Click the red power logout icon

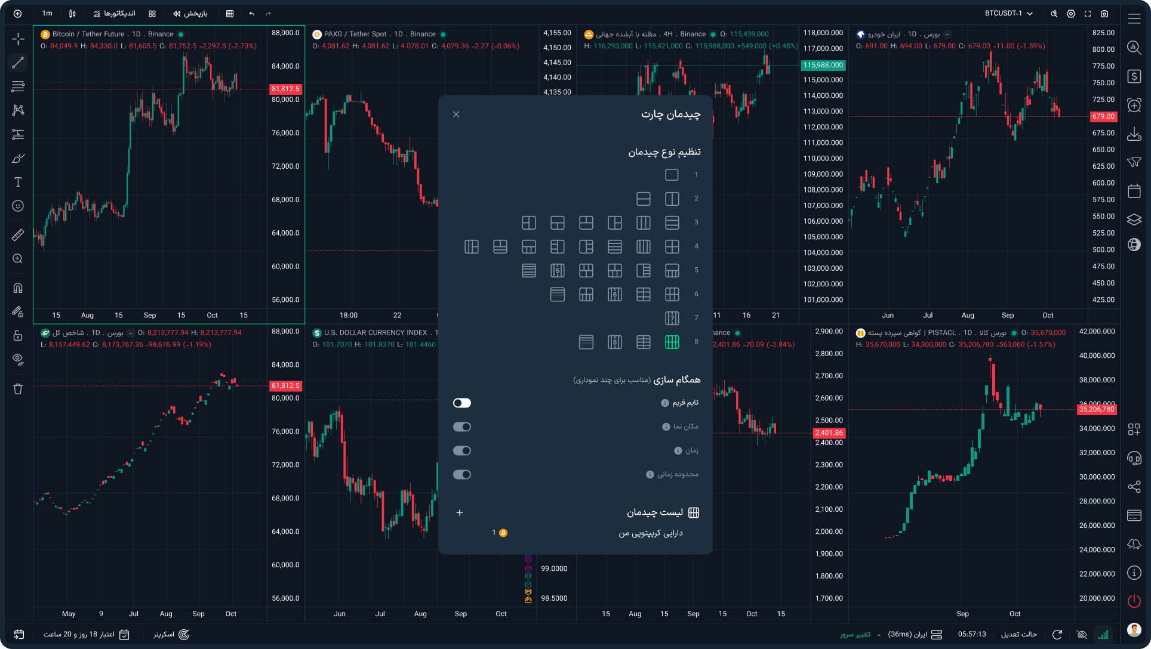tap(1134, 601)
